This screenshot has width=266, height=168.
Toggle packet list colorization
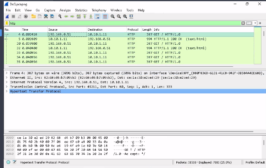coord(104,16)
